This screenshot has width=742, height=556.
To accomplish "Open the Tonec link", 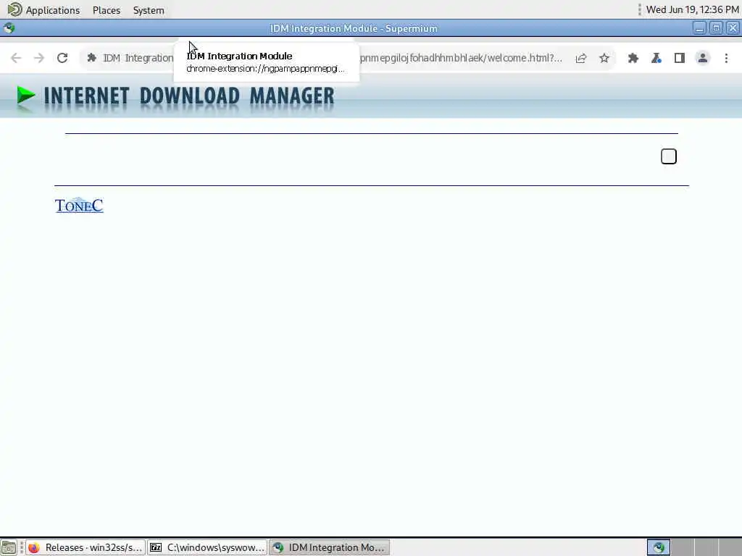I will [x=79, y=205].
